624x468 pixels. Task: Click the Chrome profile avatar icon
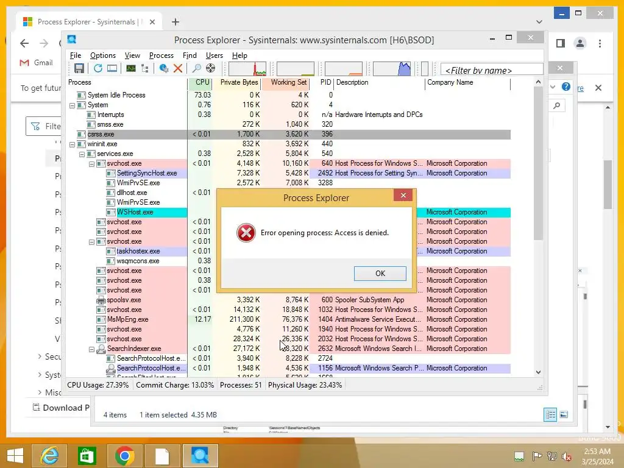click(580, 43)
